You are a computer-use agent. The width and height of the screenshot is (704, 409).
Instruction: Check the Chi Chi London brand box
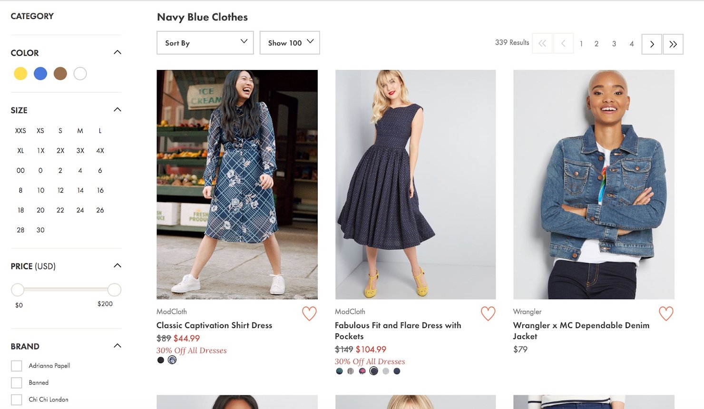point(17,399)
